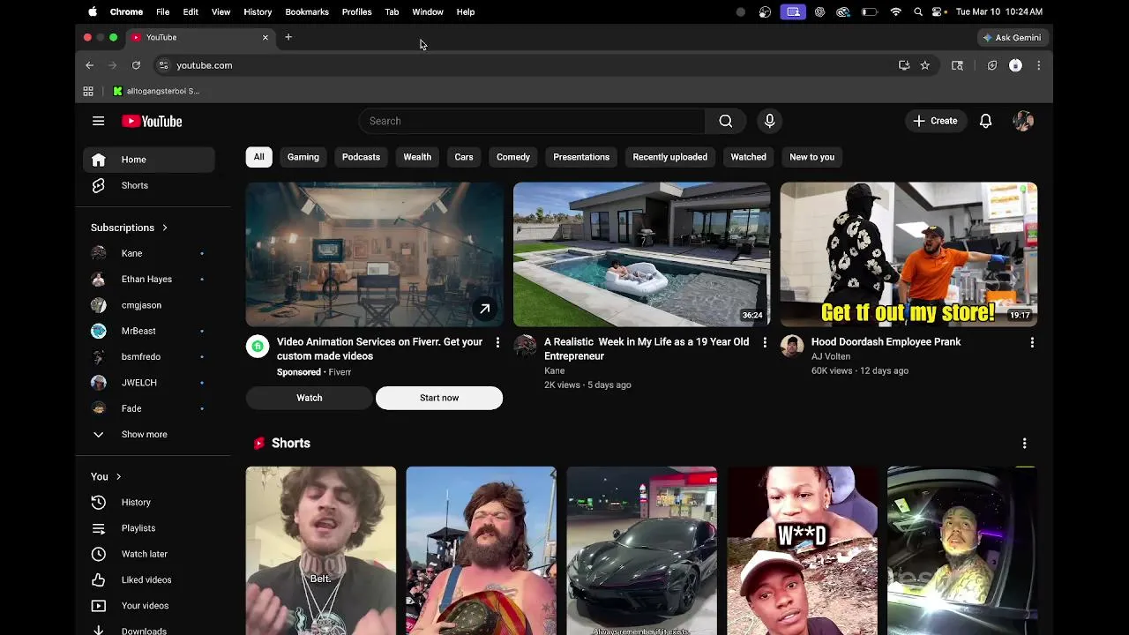Click the Start now button
This screenshot has width=1129, height=635.
439,398
